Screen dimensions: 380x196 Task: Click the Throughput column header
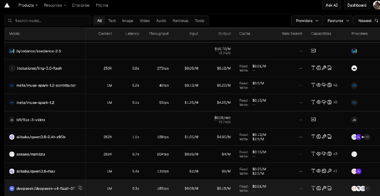click(x=159, y=34)
